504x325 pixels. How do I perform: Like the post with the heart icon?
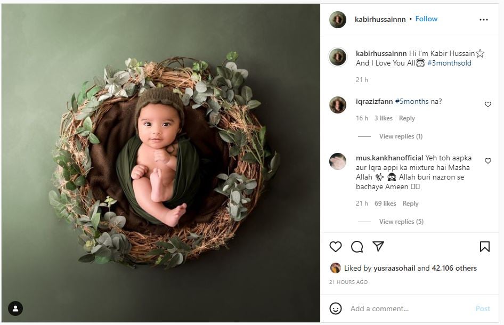coord(336,247)
